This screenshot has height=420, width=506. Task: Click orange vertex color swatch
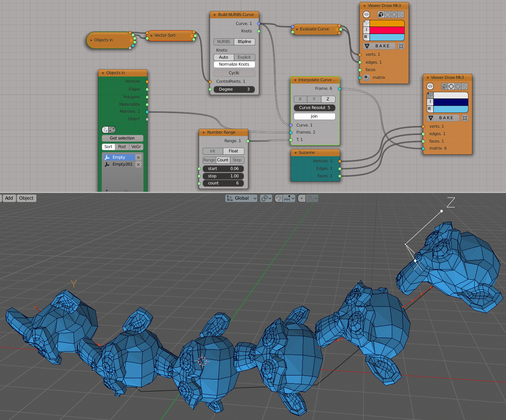point(387,23)
